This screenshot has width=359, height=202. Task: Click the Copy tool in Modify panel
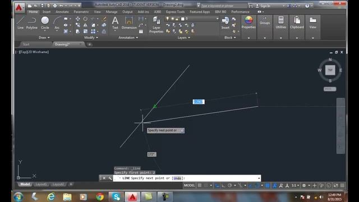point(78,25)
